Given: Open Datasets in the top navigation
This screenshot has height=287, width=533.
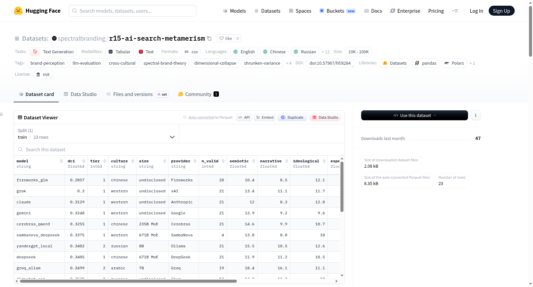Looking at the screenshot, I should (x=267, y=11).
